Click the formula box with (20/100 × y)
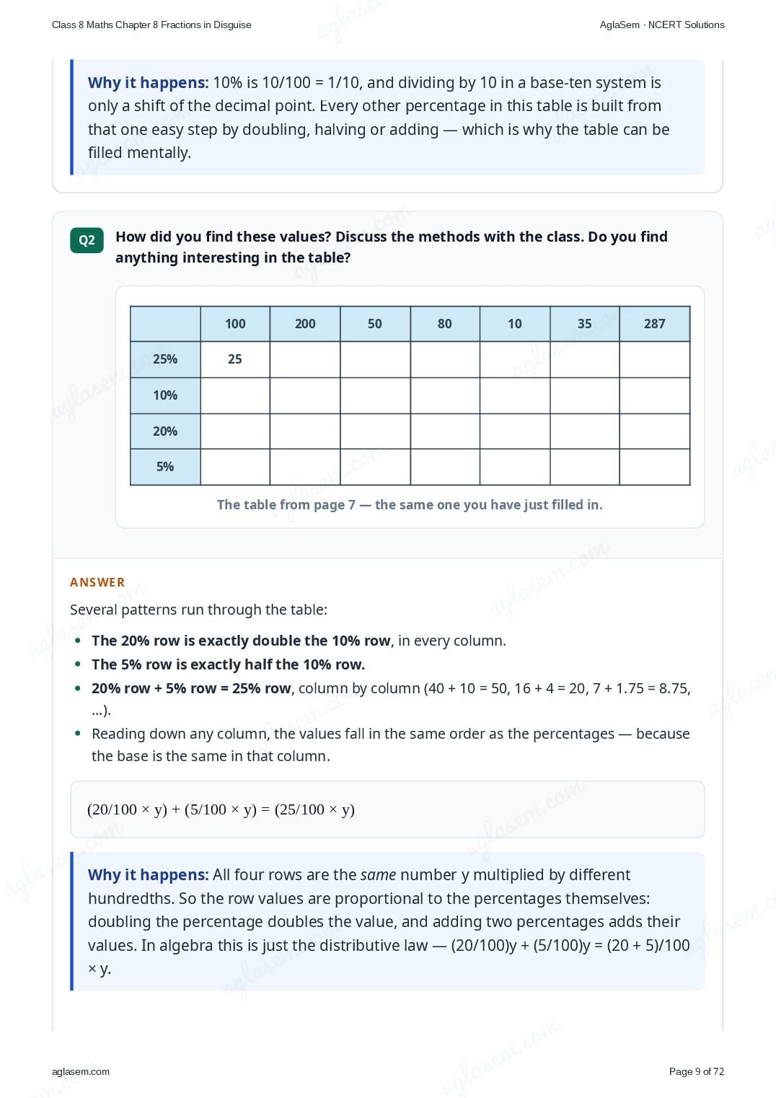 387,809
